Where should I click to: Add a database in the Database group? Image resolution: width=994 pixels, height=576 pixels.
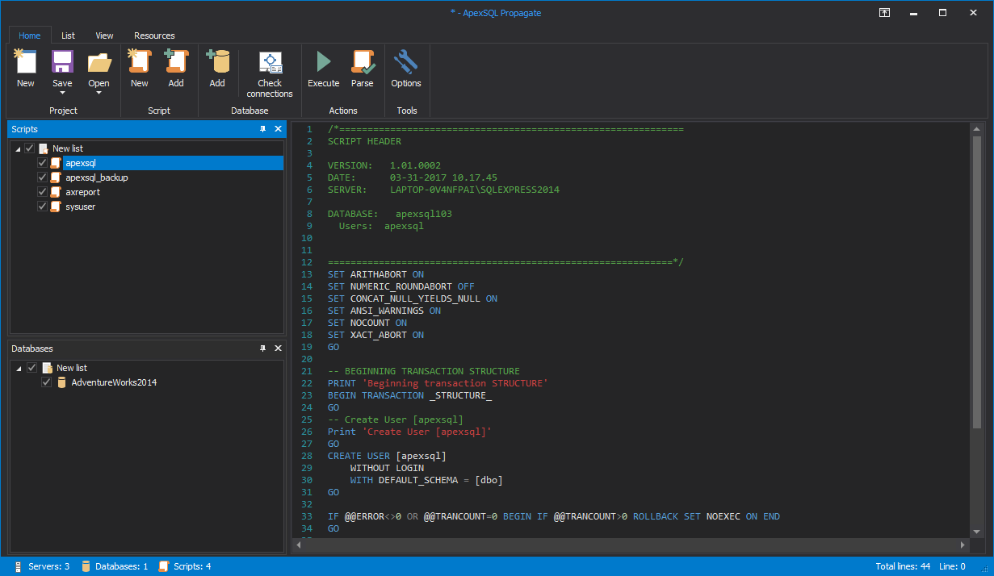click(217, 69)
